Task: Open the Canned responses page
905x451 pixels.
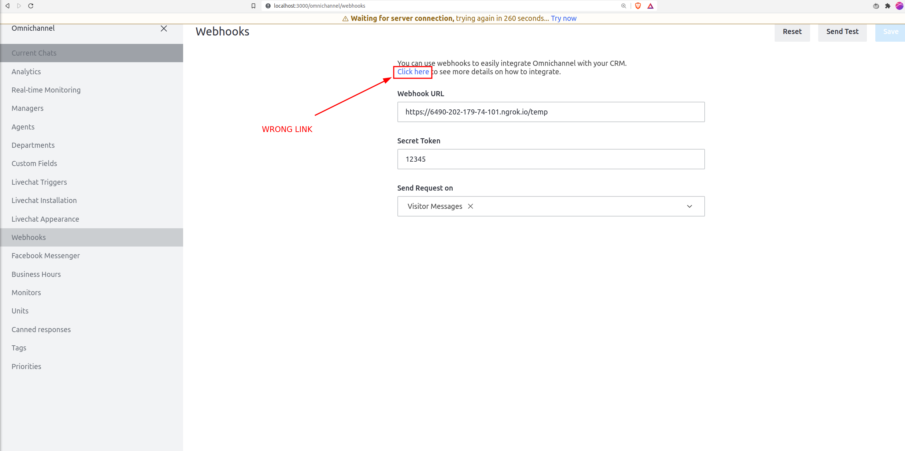Action: point(41,330)
